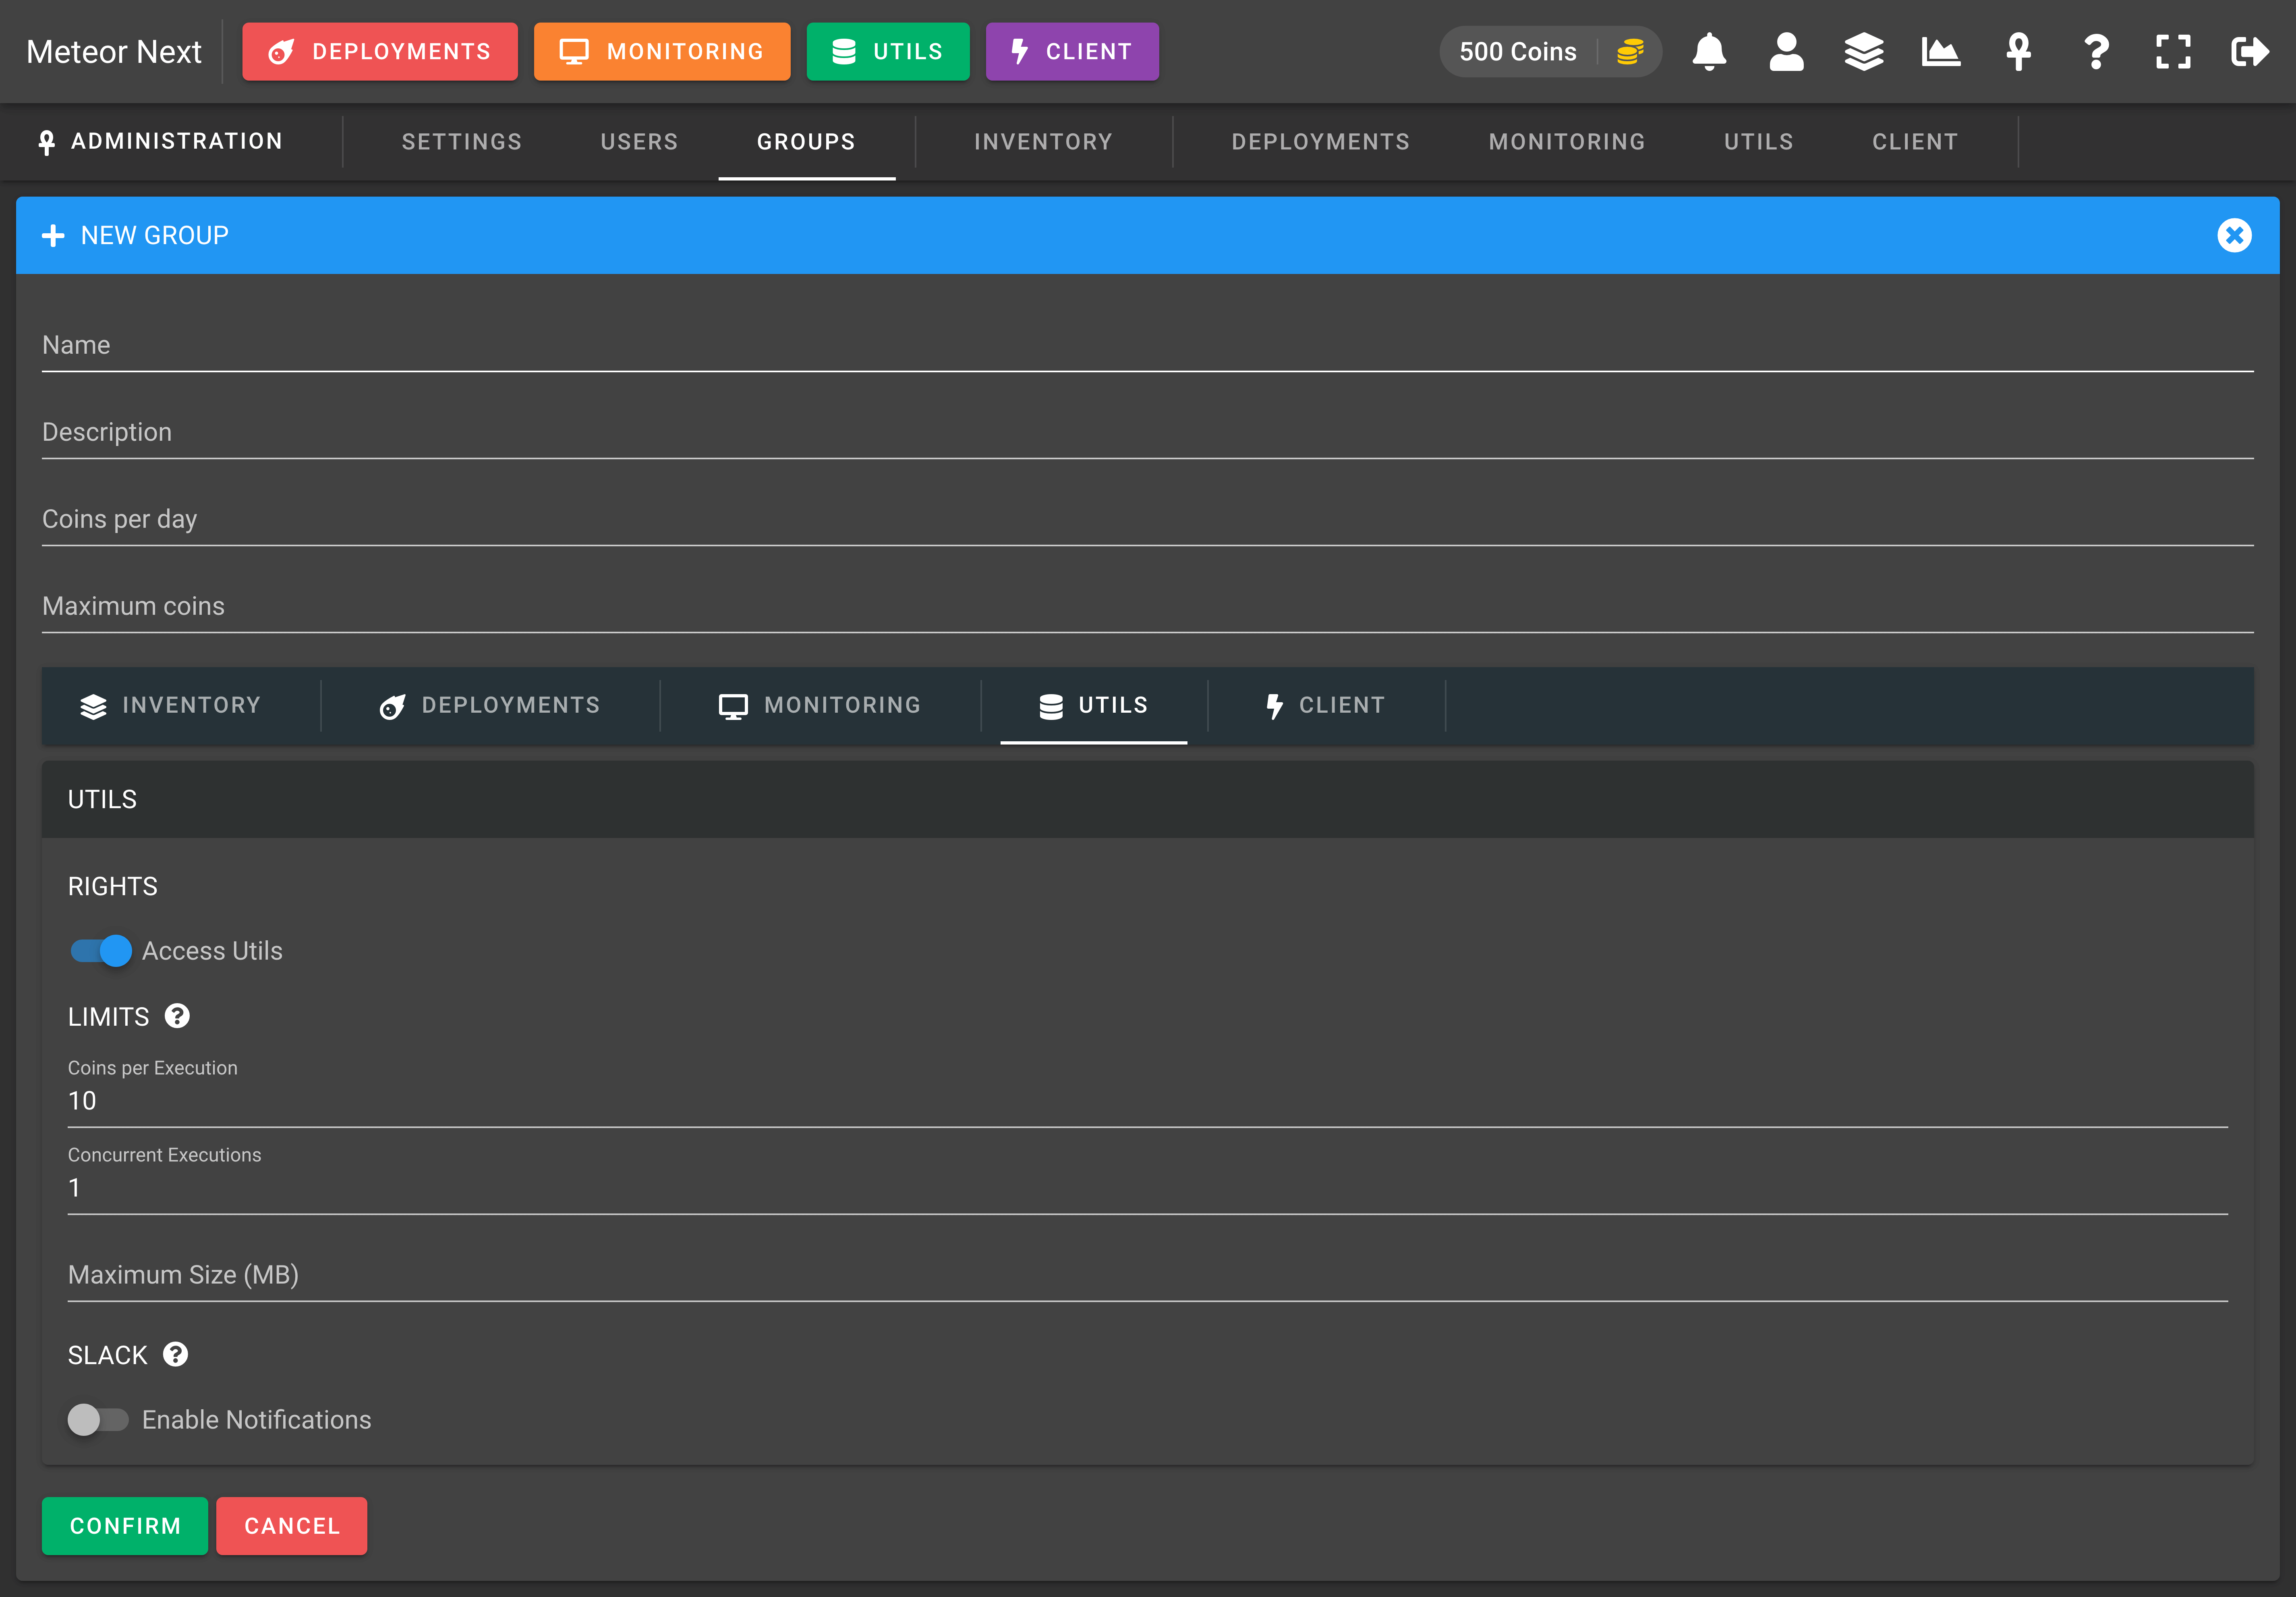This screenshot has width=2296, height=1597.
Task: Switch to Client admin tab
Action: [1915, 142]
